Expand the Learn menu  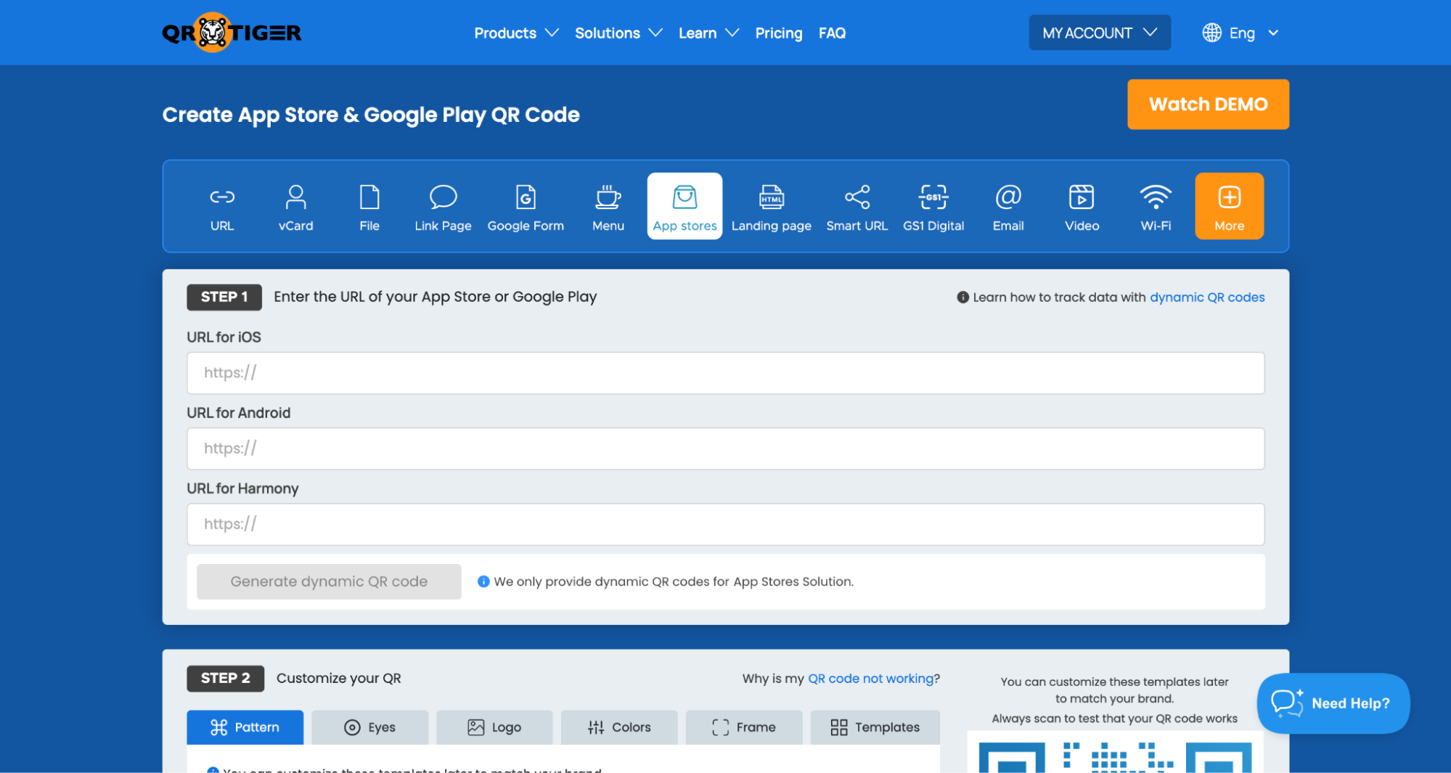click(708, 33)
